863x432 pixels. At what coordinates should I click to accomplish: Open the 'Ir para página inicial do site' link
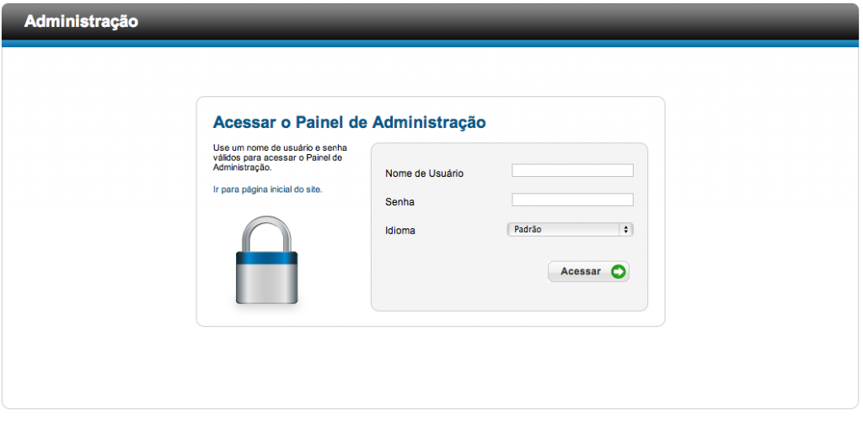(x=267, y=189)
